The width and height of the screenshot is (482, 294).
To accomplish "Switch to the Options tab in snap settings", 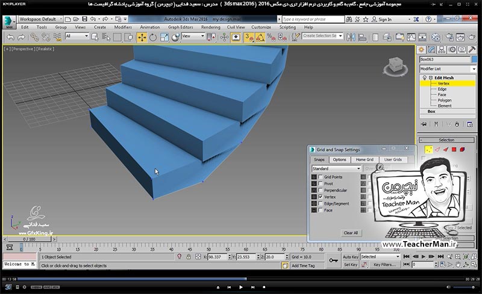I will [339, 159].
